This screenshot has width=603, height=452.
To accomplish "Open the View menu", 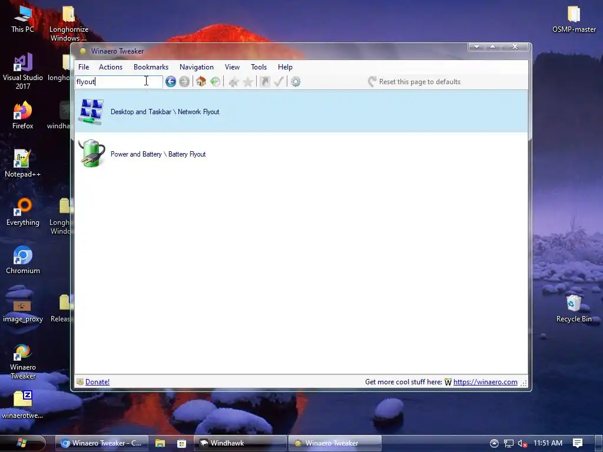I will 232,67.
